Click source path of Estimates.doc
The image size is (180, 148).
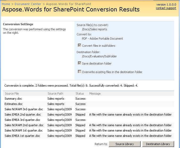click(56, 104)
